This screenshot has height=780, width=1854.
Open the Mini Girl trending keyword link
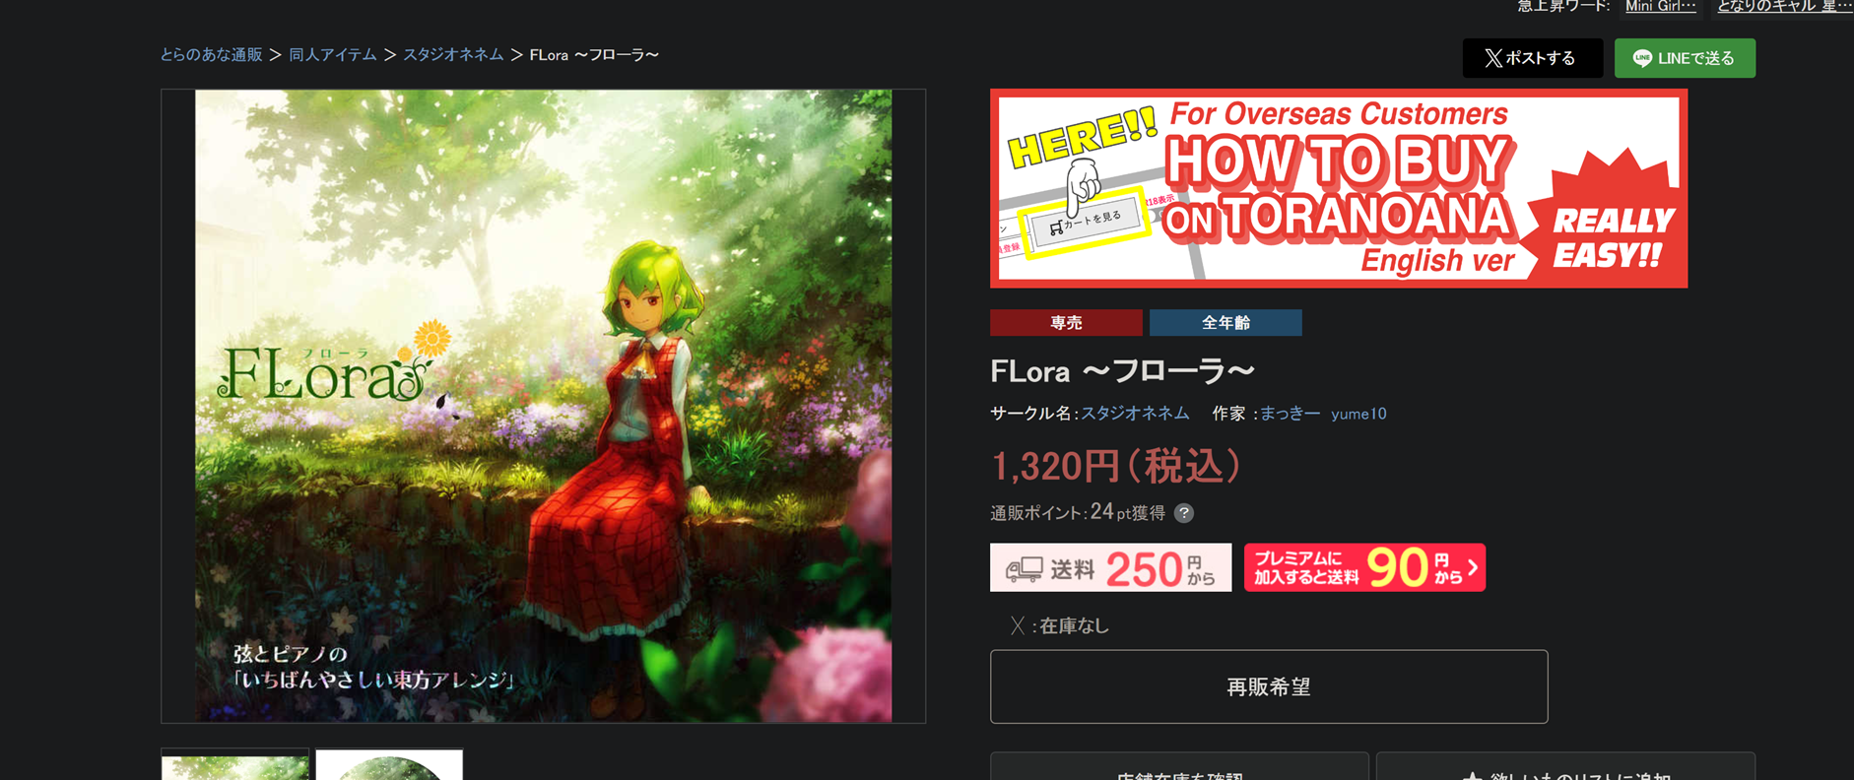(x=1661, y=6)
